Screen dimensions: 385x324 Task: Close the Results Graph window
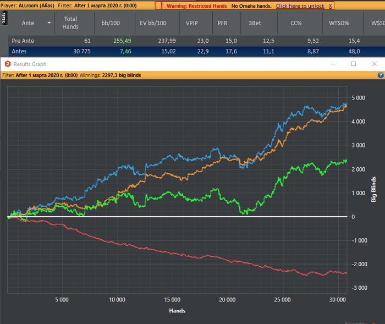pos(375,64)
